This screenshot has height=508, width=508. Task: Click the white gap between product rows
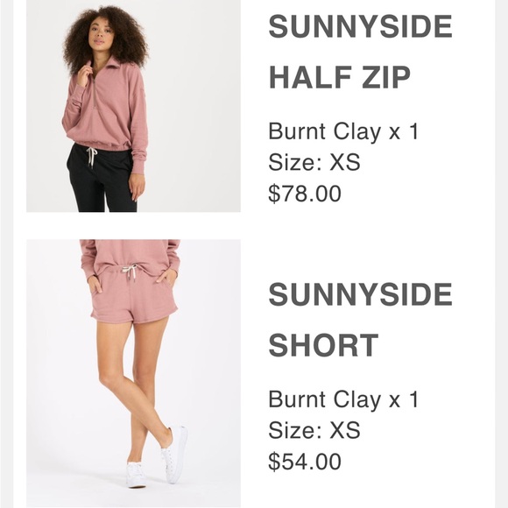[x=133, y=226]
